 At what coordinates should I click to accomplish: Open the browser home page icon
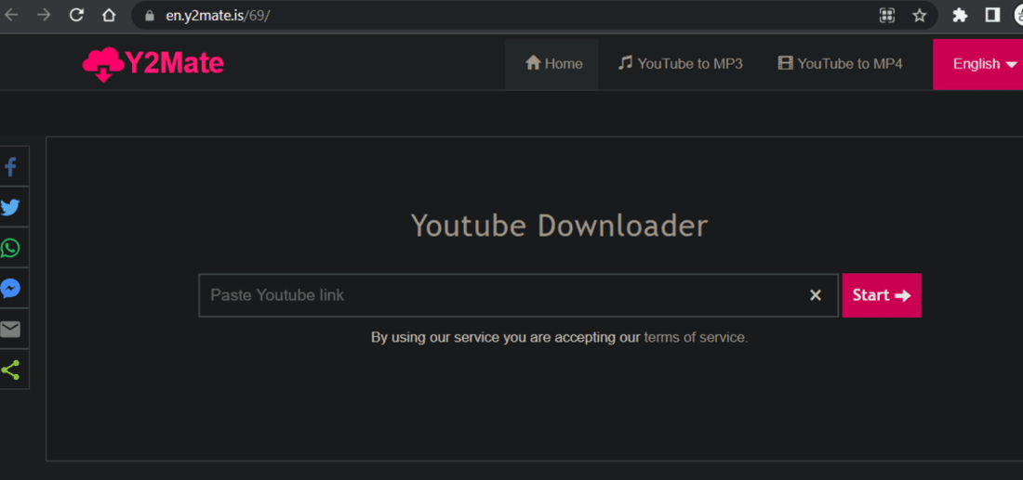pos(109,16)
